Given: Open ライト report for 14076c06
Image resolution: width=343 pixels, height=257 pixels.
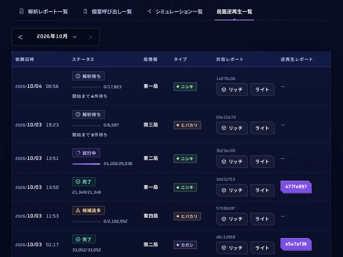Looking at the screenshot, I should [x=262, y=89].
